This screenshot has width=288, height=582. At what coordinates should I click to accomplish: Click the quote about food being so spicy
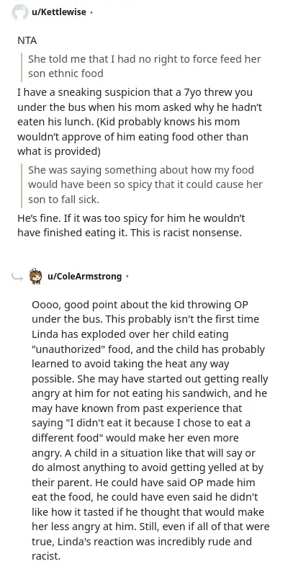click(145, 184)
